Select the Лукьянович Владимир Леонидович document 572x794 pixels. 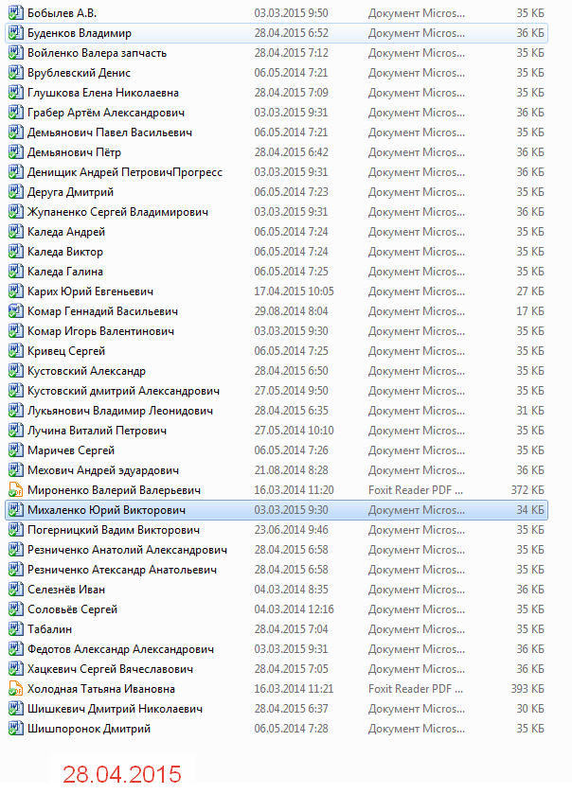(120, 411)
